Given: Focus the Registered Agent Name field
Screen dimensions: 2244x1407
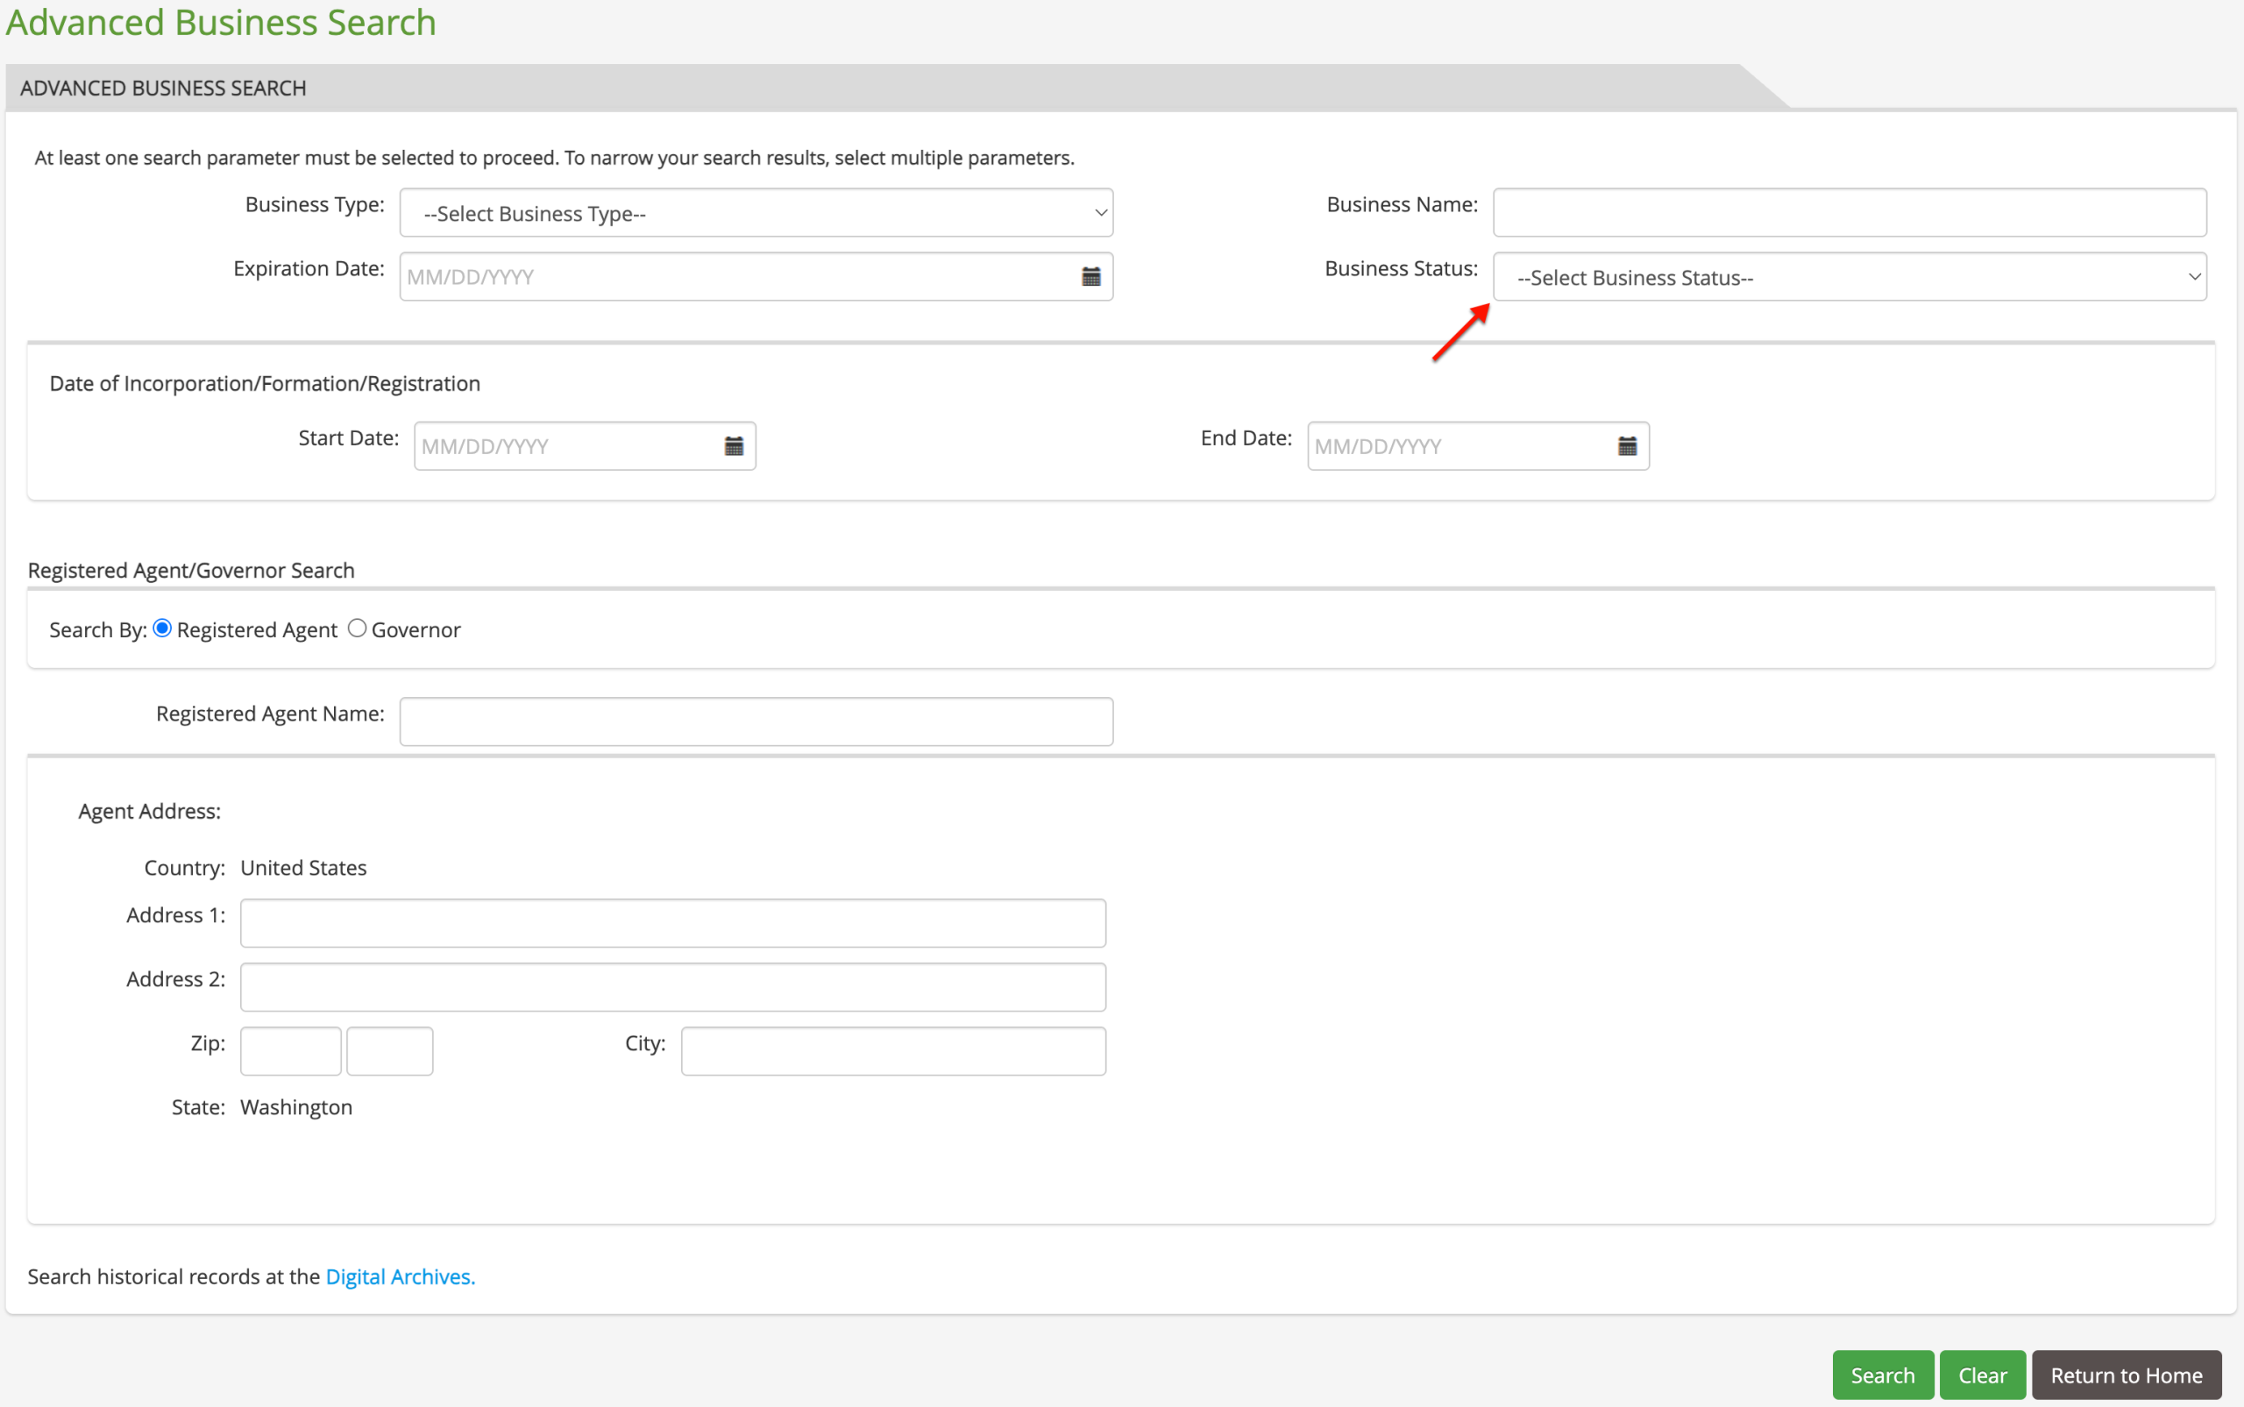Looking at the screenshot, I should (756, 721).
